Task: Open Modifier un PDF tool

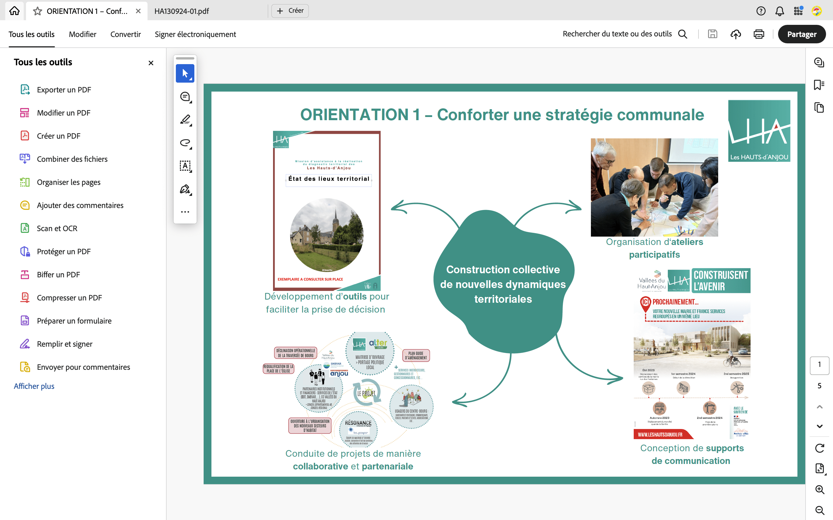Action: [x=64, y=113]
